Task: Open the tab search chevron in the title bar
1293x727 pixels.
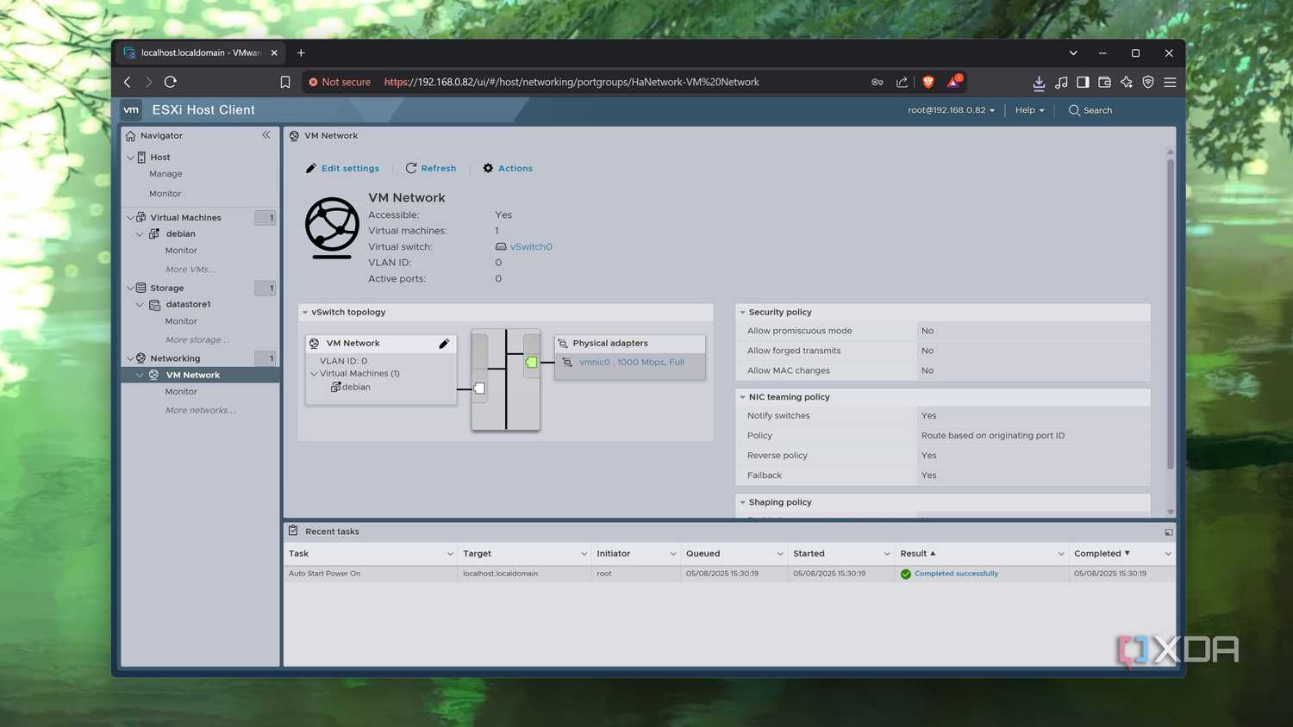Action: point(1073,53)
